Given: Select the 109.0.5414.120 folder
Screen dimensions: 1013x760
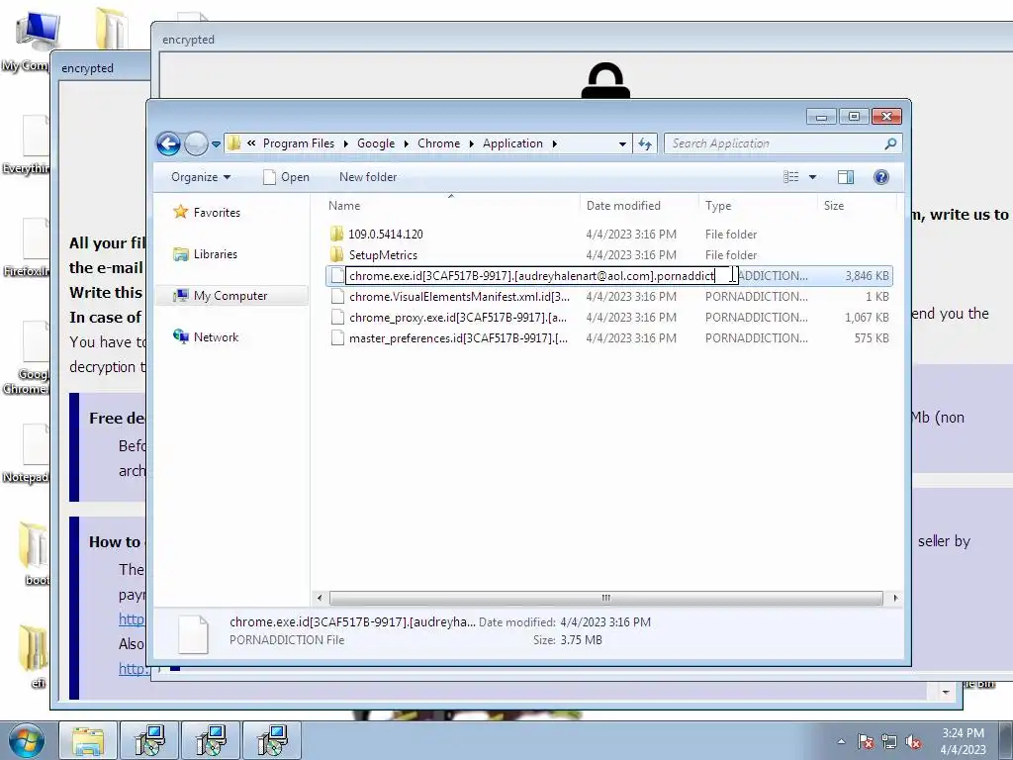Looking at the screenshot, I should (x=385, y=234).
